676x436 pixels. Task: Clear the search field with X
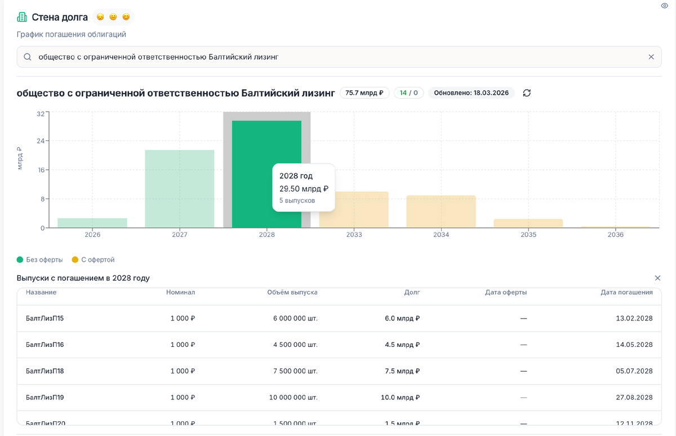click(x=651, y=57)
